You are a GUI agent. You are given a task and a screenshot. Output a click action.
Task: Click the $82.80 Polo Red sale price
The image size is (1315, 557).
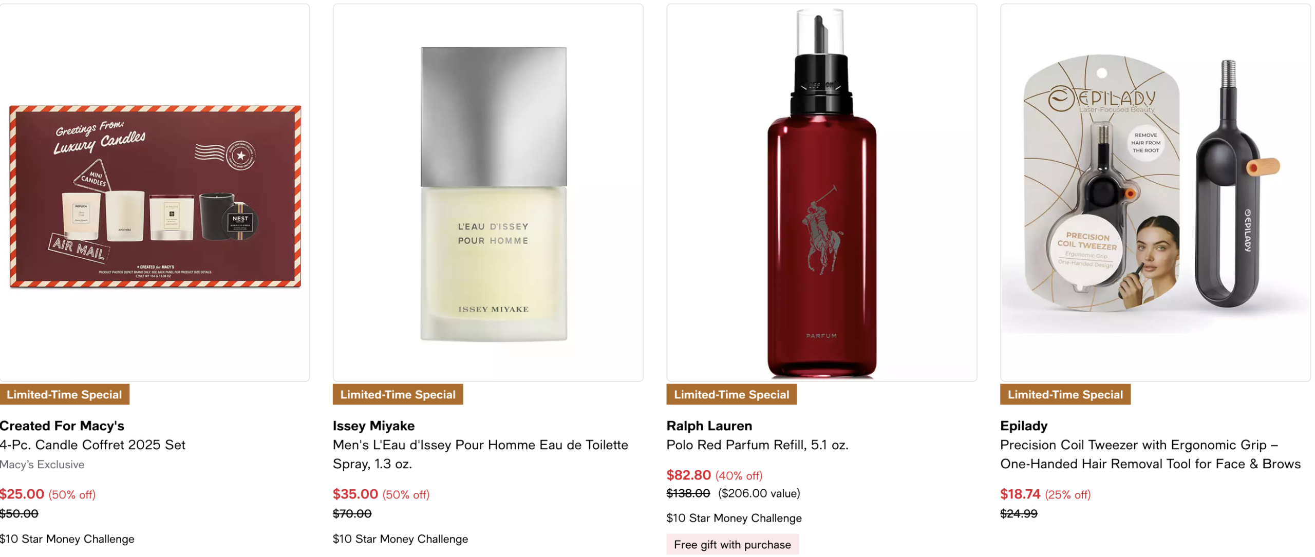coord(688,475)
